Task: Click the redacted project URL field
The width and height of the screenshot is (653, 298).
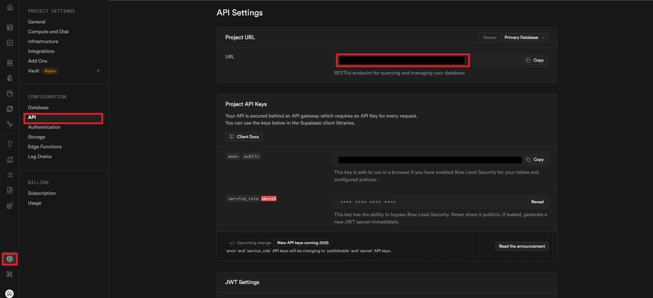Action: (402, 60)
